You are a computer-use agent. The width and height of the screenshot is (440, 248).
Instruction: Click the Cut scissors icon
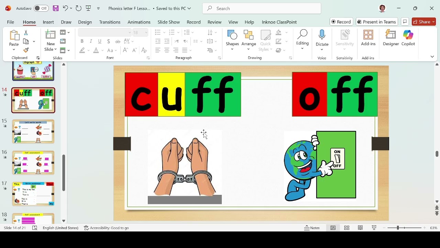click(x=26, y=33)
